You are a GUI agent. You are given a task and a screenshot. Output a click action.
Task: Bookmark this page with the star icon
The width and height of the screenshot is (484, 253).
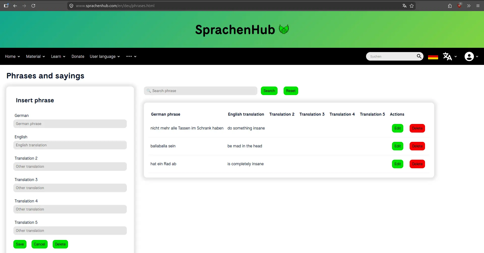point(412,6)
